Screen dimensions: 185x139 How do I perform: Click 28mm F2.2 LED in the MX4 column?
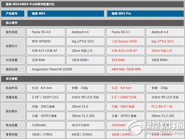click(86, 116)
